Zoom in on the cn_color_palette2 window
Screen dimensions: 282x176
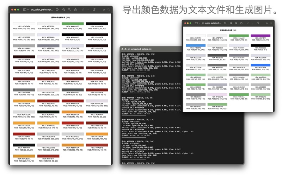[x=236, y=23]
